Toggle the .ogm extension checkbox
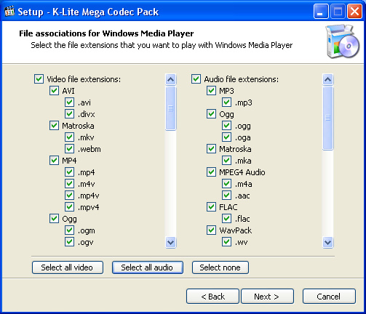This screenshot has height=314, width=366. (x=69, y=230)
